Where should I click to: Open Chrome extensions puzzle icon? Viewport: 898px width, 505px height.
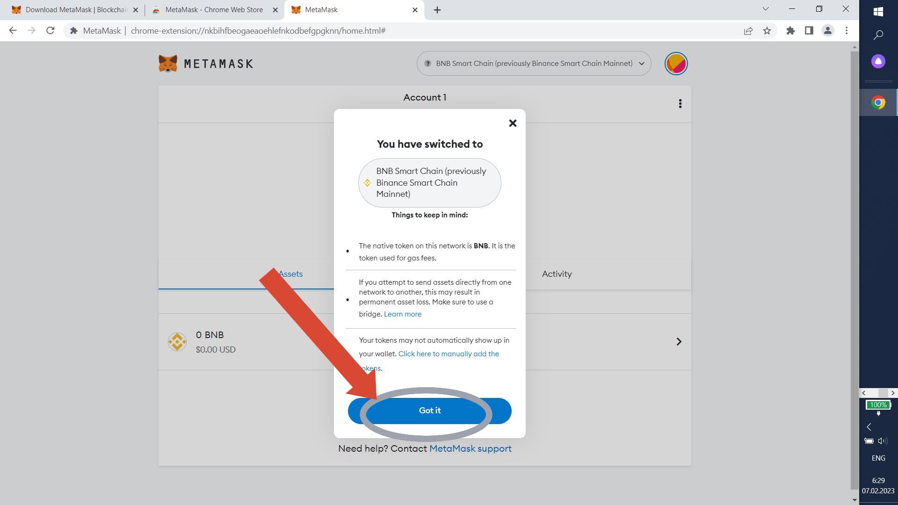(790, 31)
